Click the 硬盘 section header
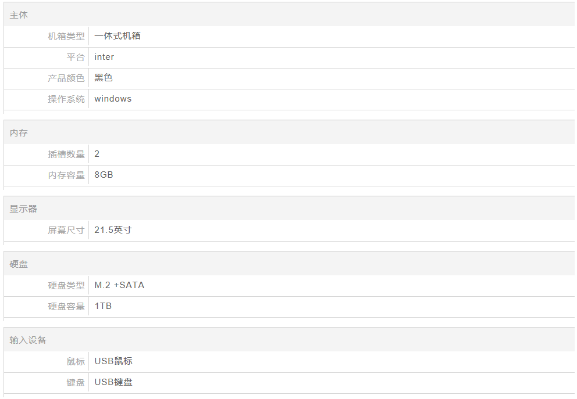577x399 pixels. pyautogui.click(x=19, y=264)
